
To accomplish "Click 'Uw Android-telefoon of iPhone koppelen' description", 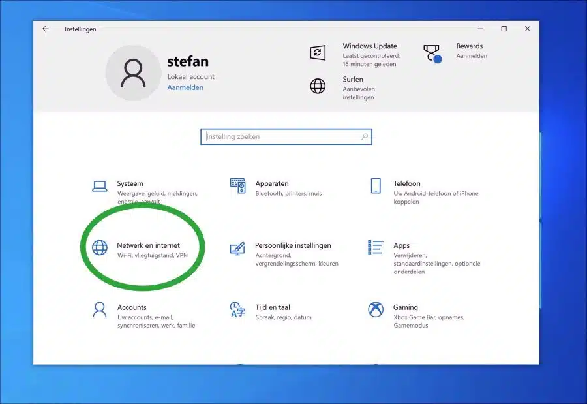I will [x=436, y=197].
